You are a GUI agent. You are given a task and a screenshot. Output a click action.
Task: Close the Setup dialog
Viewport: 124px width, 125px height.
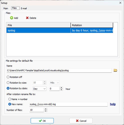pyautogui.click(x=120, y=3)
